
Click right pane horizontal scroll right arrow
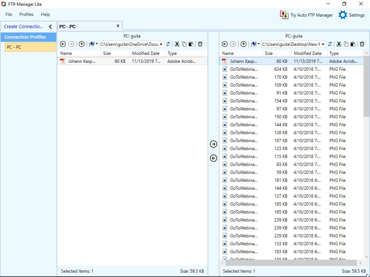[360, 263]
